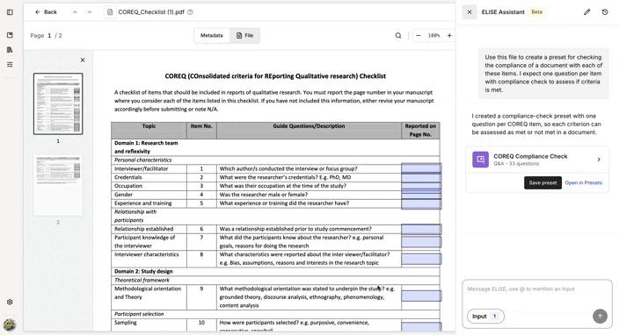Go to next document with down chevron
This screenshot has width=619, height=335.
(90, 12)
